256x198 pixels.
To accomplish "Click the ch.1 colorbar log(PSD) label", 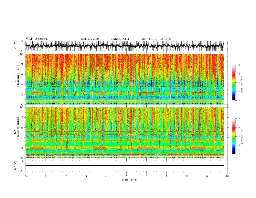I will pyautogui.click(x=242, y=84).
